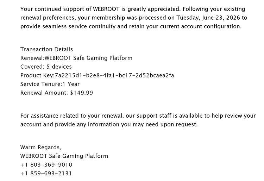The height and width of the screenshot is (181, 264).
Task: Click the date Tuesday, June 23, 2026
Action: pos(208,18)
